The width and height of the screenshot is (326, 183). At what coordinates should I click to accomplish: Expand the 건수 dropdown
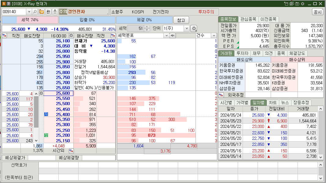click(214, 36)
